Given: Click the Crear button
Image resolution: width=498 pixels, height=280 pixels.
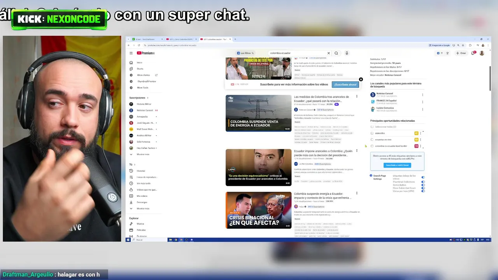Looking at the screenshot, I should point(461,53).
